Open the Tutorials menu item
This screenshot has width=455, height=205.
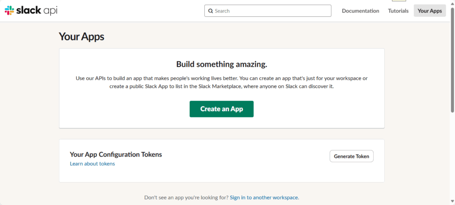398,11
